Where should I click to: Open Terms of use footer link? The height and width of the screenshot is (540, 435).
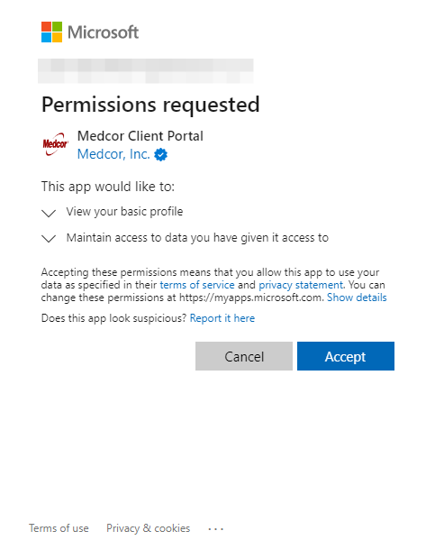59,528
